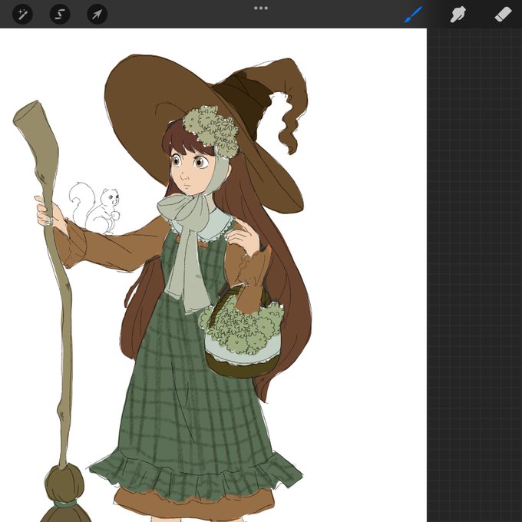
Task: Tap the three-dot handle at top center
Action: [x=261, y=8]
